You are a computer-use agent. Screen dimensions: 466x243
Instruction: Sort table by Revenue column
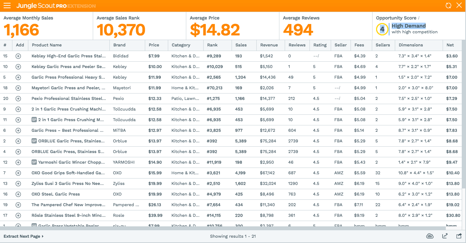pos(269,45)
